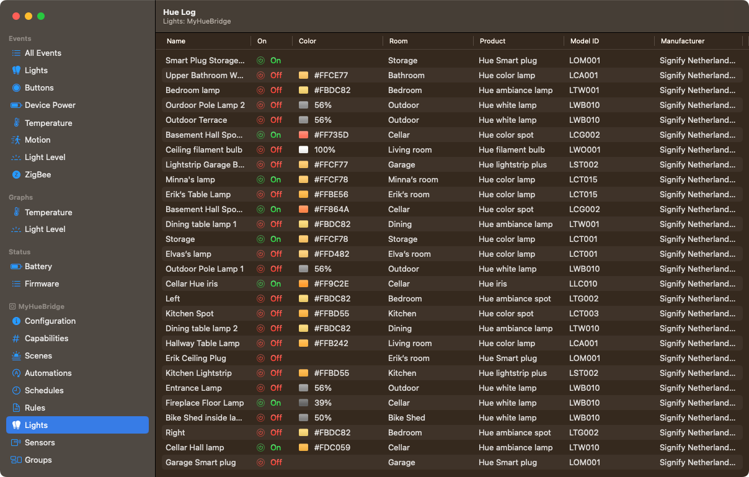Viewport: 749px width, 477px height.
Task: Switch to the Device Power view
Action: [x=50, y=105]
